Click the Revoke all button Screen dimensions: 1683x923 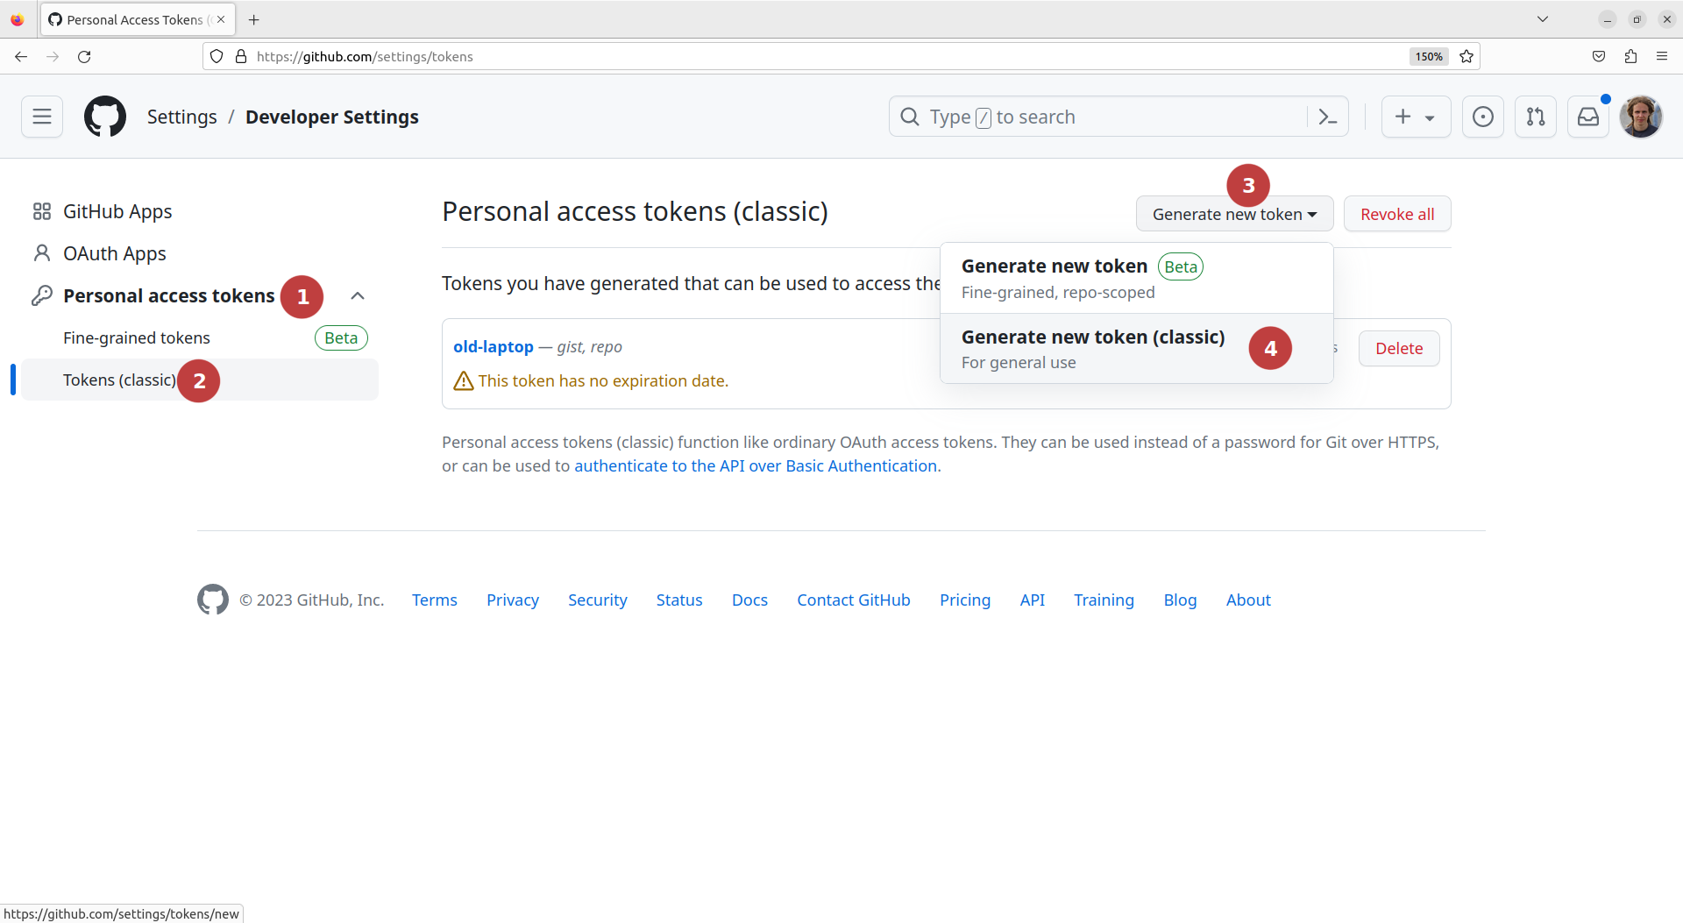[x=1397, y=214]
